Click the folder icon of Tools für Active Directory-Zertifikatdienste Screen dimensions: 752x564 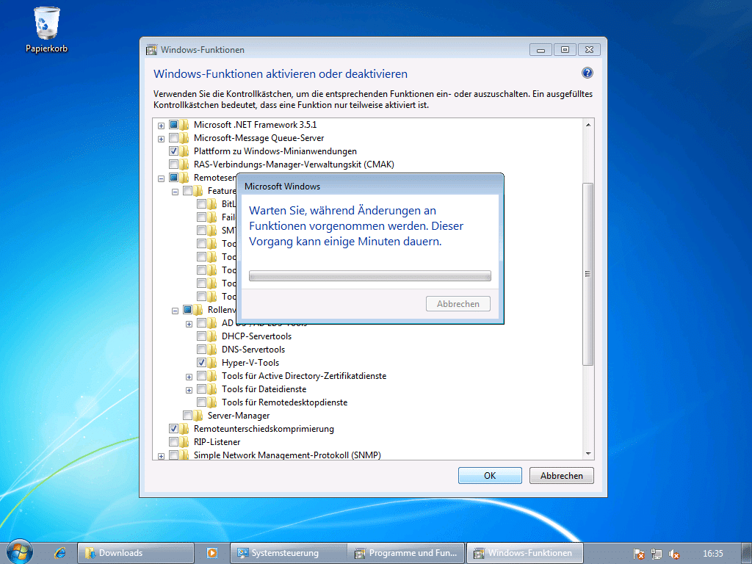[x=212, y=376]
